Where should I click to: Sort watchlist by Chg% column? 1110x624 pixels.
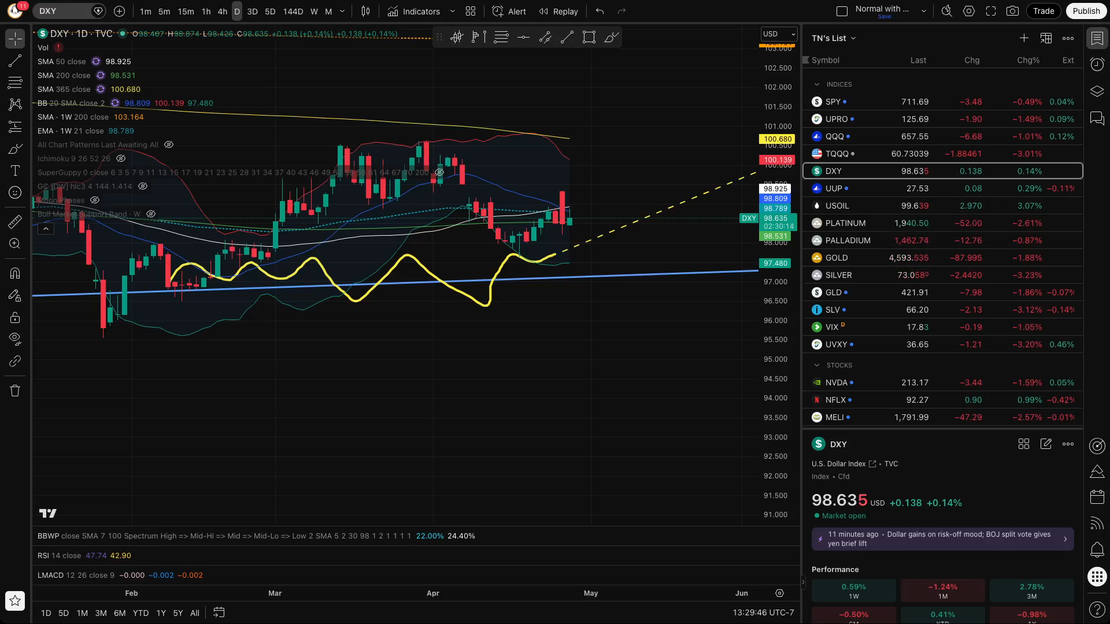click(1028, 60)
